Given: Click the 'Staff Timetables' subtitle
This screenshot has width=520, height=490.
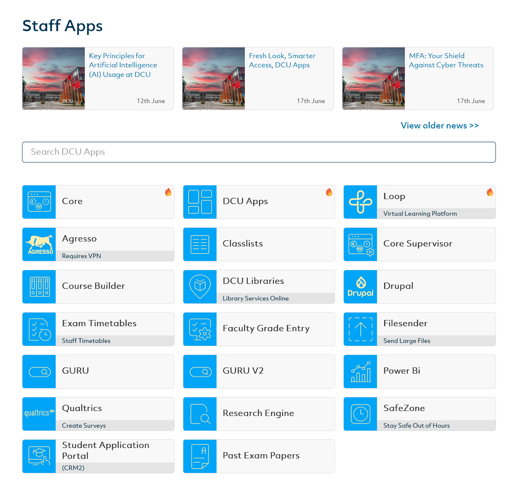Looking at the screenshot, I should coord(86,341).
